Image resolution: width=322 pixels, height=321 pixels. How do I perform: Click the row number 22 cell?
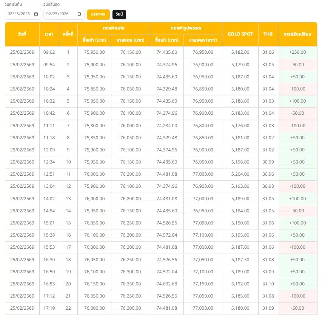68,308
